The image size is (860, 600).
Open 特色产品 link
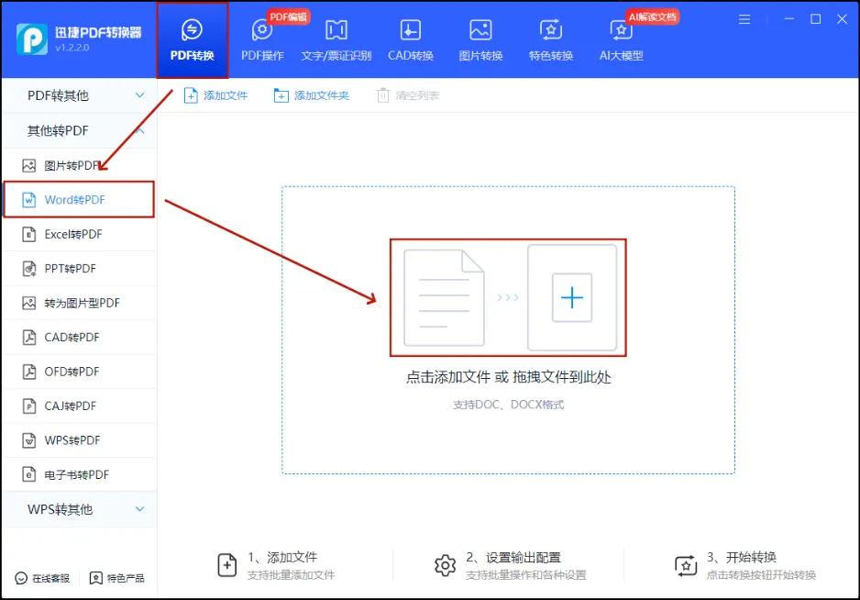point(116,578)
